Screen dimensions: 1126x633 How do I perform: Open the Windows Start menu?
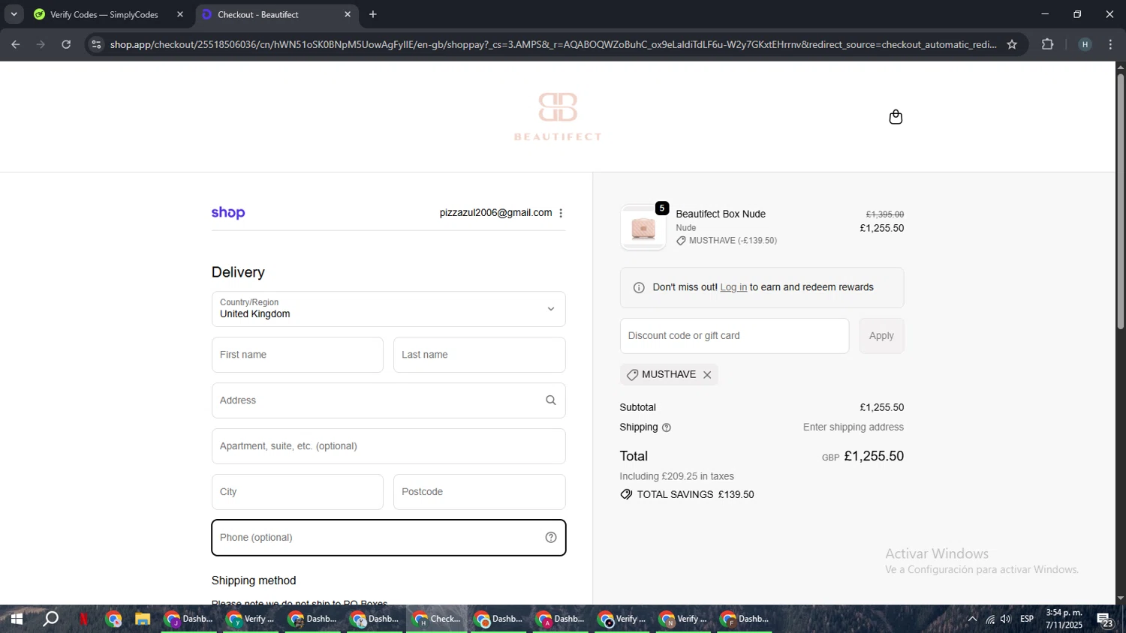point(17,619)
